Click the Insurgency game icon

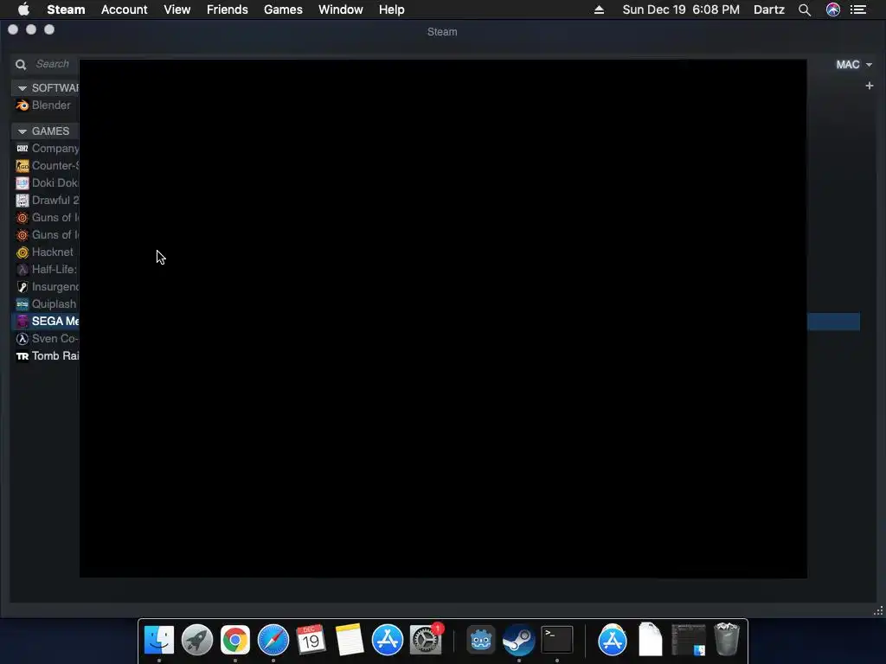tap(22, 287)
